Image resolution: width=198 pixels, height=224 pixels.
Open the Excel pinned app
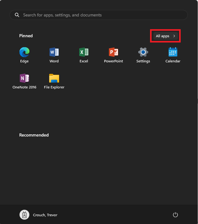84,52
